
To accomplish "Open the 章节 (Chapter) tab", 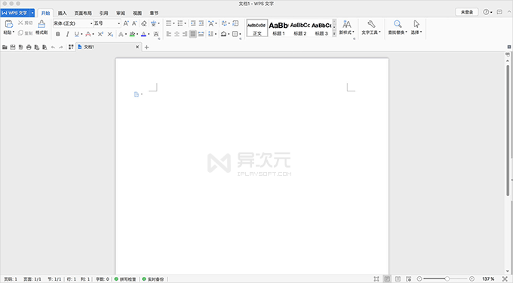I will tap(154, 13).
